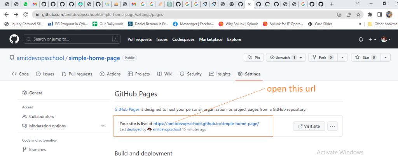Open a new browser tab
The width and height of the screenshot is (398, 156).
[x=332, y=4]
